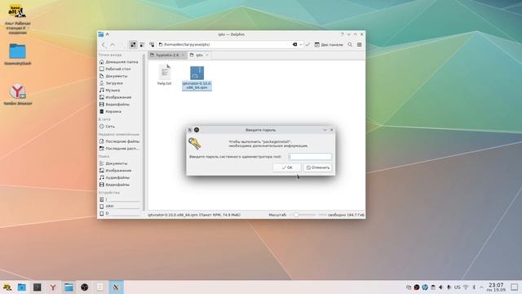Open the application launcher in taskbar
Image resolution: width=522 pixels, height=294 pixels.
(x=7, y=287)
